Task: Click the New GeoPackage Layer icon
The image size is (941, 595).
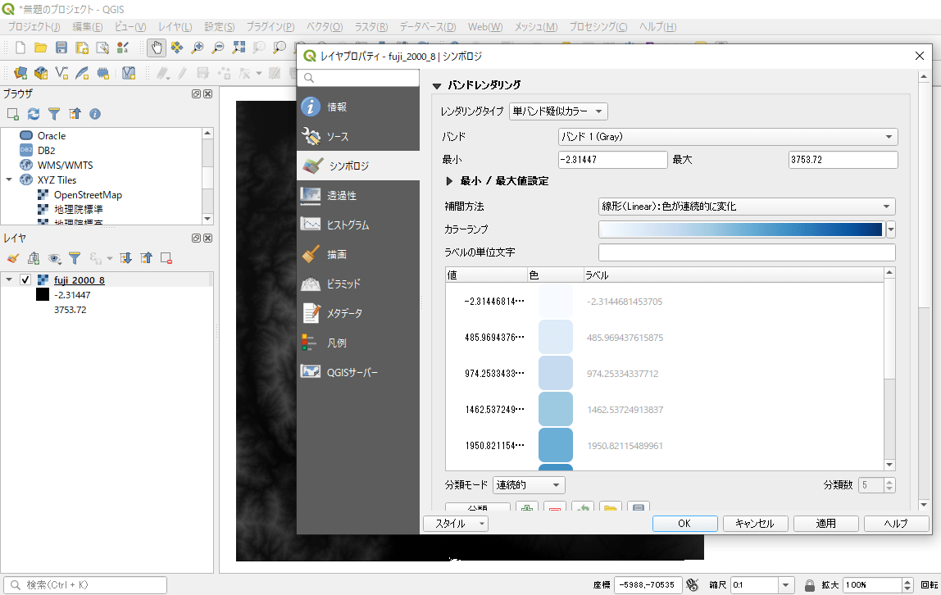Action: click(41, 73)
